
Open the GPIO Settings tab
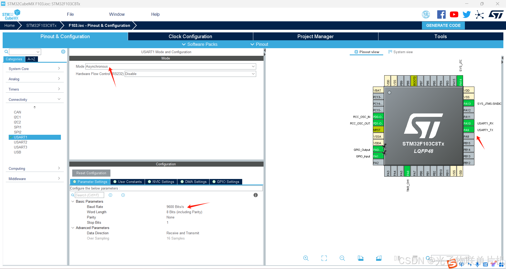click(x=226, y=182)
